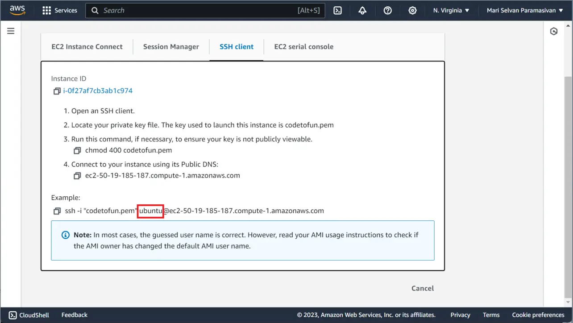The height and width of the screenshot is (323, 573).
Task: Click the Cancel button
Action: click(x=423, y=288)
